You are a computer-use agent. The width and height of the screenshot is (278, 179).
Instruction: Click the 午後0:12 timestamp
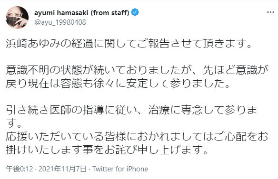coord(20,169)
